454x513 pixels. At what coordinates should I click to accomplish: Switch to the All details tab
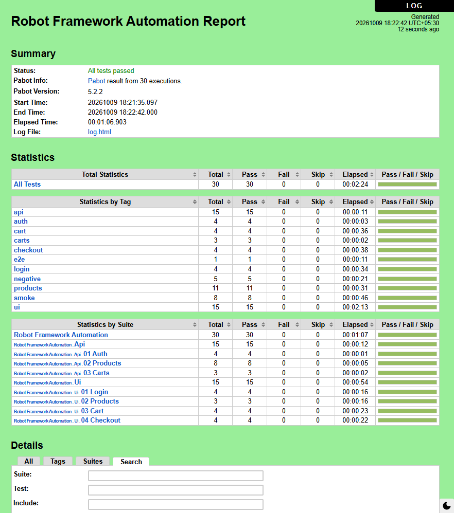click(29, 461)
